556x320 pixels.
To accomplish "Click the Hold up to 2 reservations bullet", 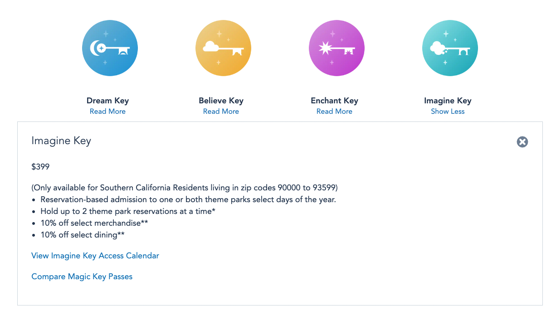I will (x=127, y=211).
